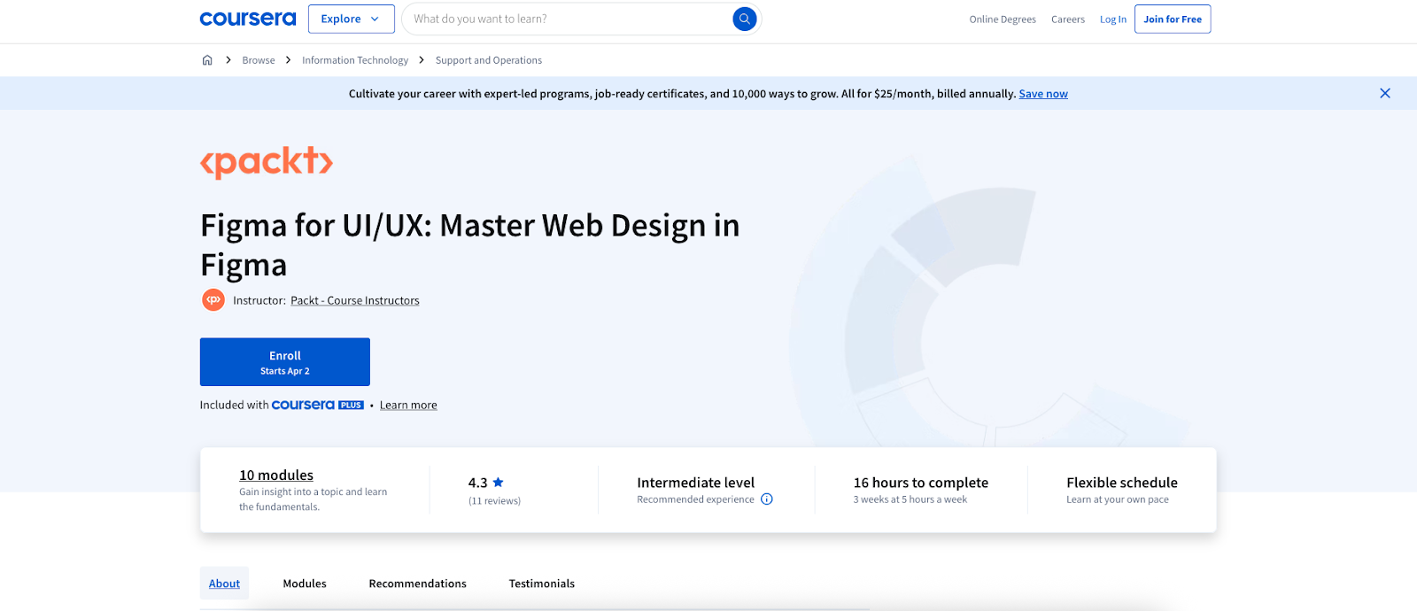This screenshot has width=1417, height=611.
Task: Open the Online Degrees link
Action: point(1003,19)
